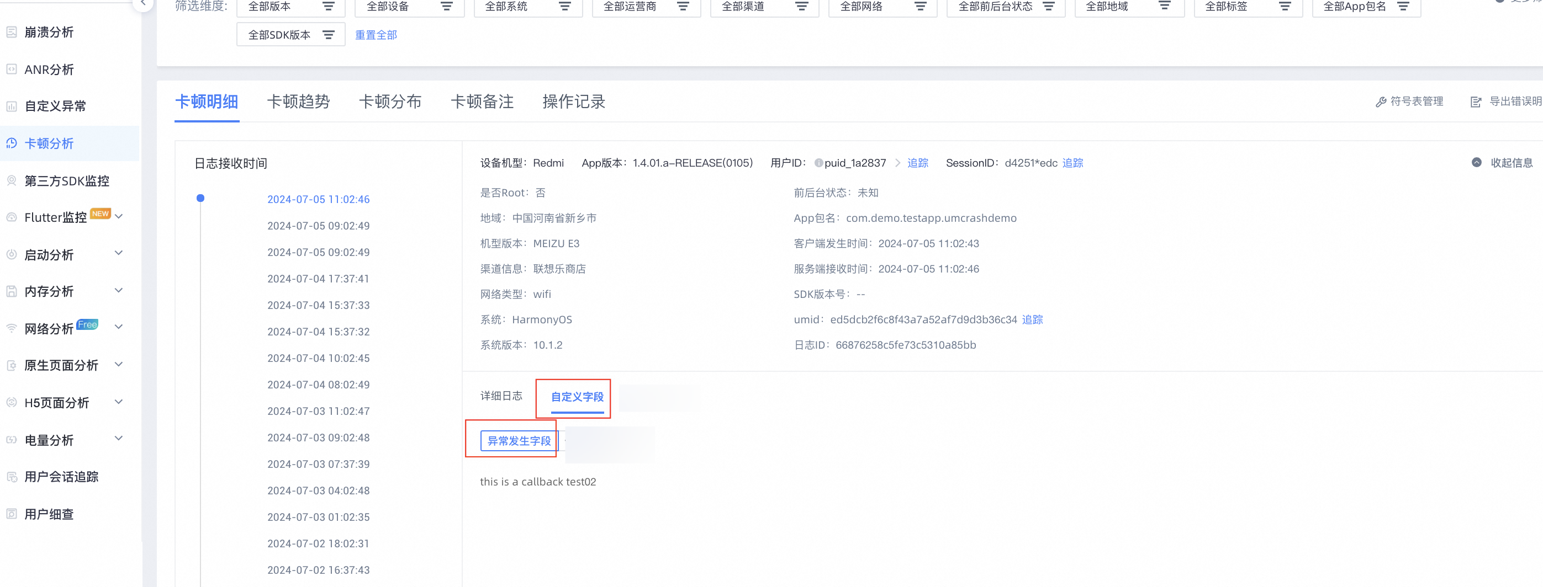1543x587 pixels.
Task: Select log entry 2024-07-03 09:02:48
Action: click(x=319, y=438)
